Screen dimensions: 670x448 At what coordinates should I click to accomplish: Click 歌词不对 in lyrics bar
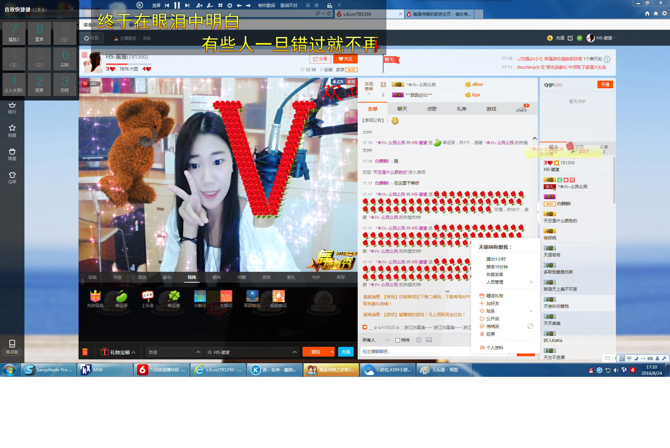coord(289,5)
